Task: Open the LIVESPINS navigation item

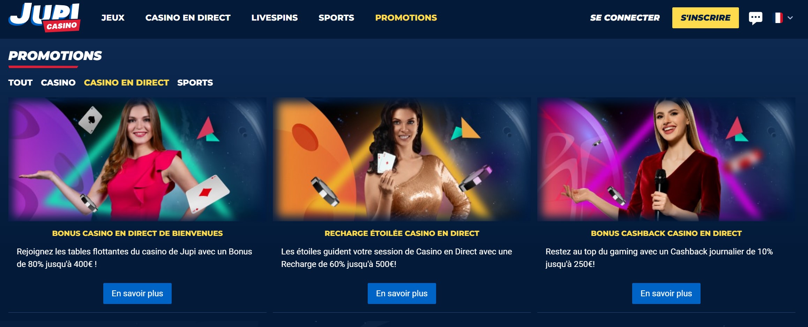Action: click(x=275, y=18)
